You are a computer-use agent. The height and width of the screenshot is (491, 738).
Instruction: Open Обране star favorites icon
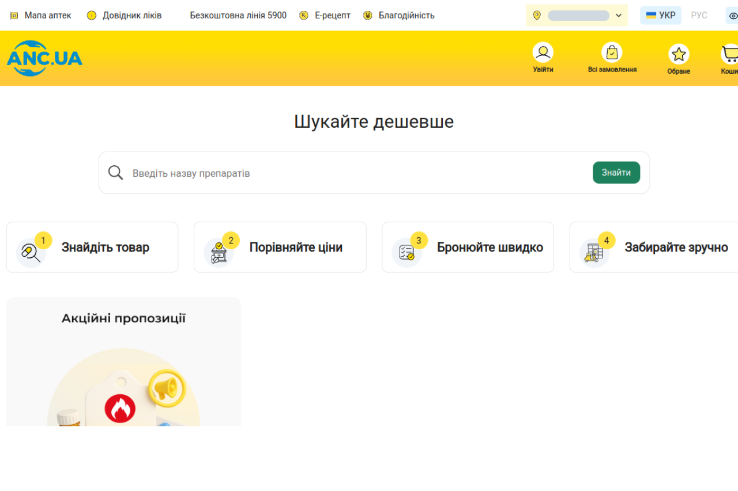679,54
